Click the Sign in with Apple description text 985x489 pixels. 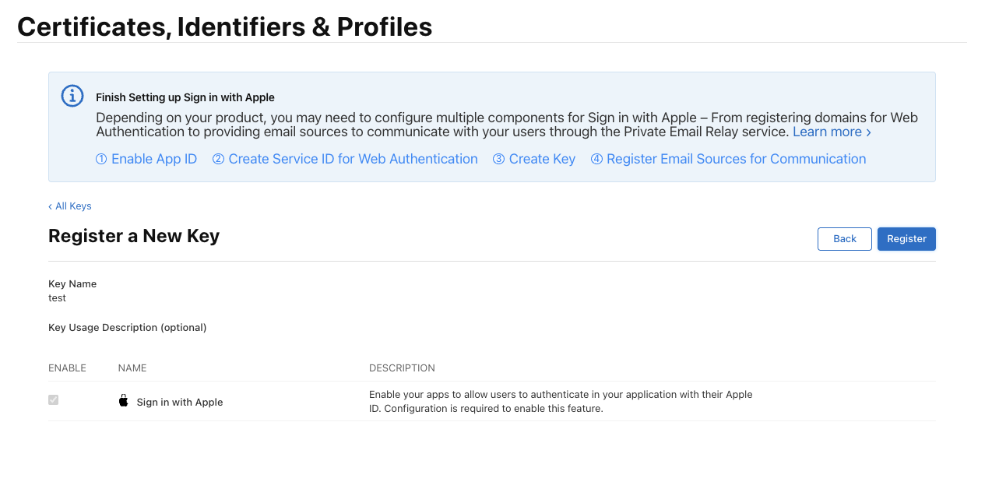(x=561, y=402)
